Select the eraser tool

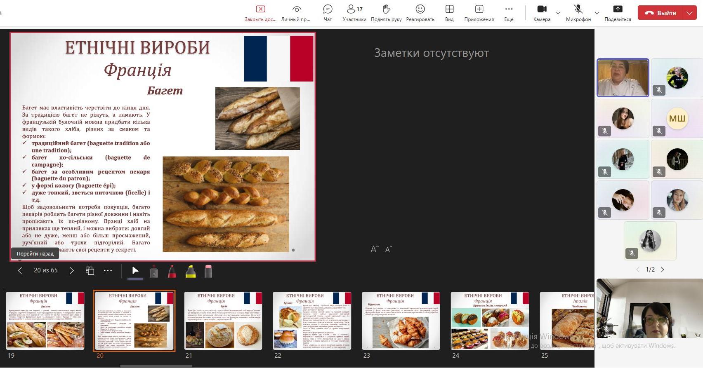pos(208,271)
